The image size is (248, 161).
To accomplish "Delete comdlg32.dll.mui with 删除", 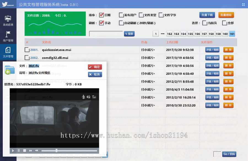I will click(228, 58).
